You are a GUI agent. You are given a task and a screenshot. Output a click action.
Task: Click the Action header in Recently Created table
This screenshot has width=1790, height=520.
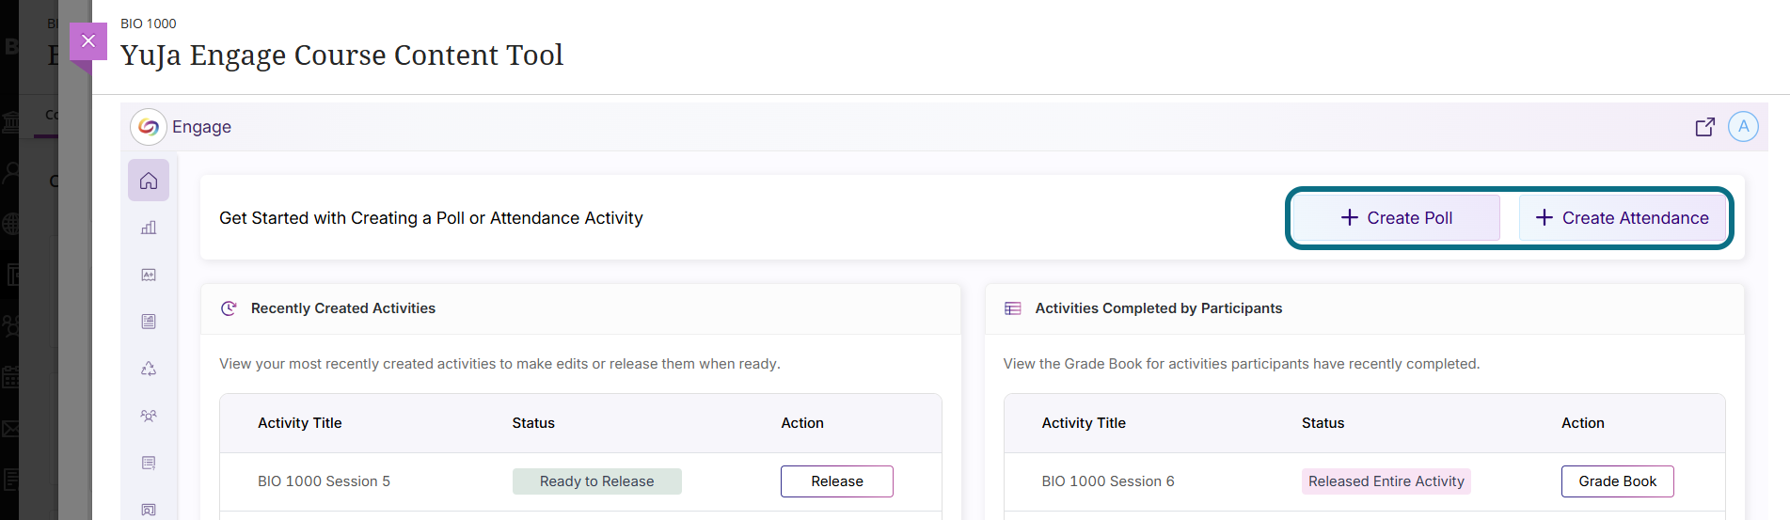(x=802, y=423)
